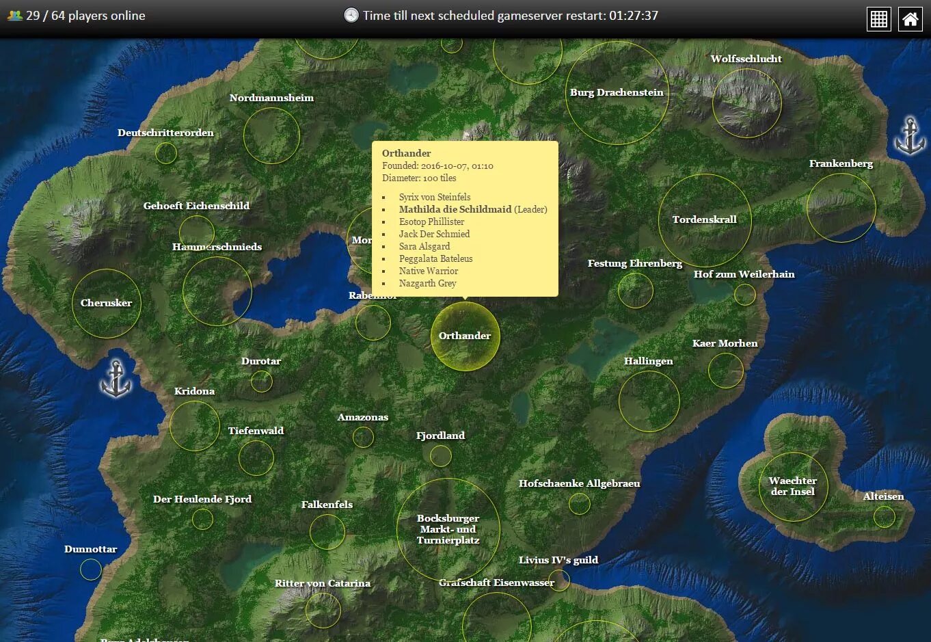Image resolution: width=931 pixels, height=642 pixels.
Task: Click the Wolfsschlucht guild label
Action: tap(746, 59)
